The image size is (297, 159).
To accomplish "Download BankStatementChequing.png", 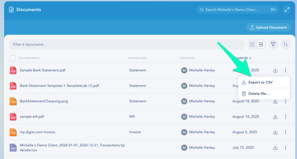I will (x=275, y=102).
